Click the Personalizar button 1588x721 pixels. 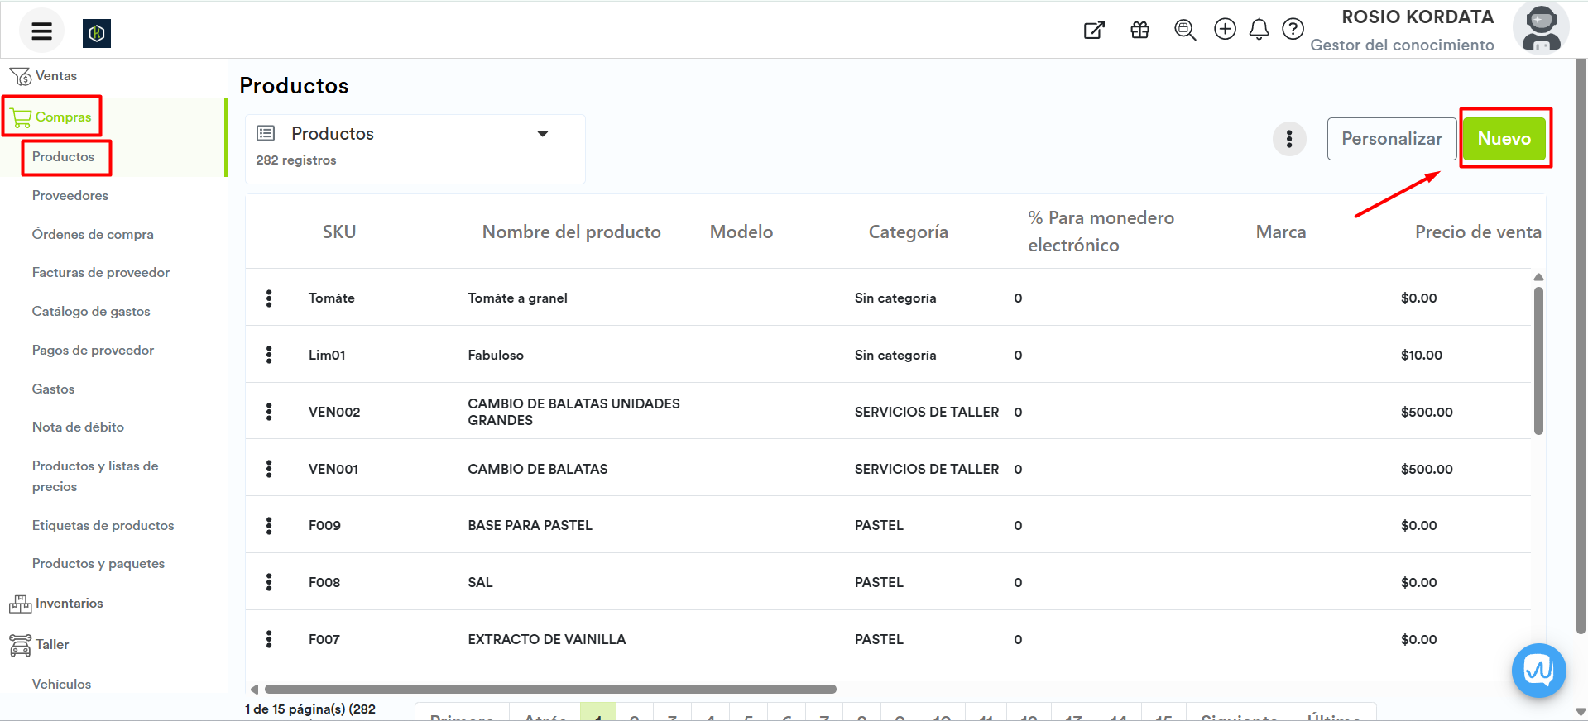pyautogui.click(x=1391, y=139)
